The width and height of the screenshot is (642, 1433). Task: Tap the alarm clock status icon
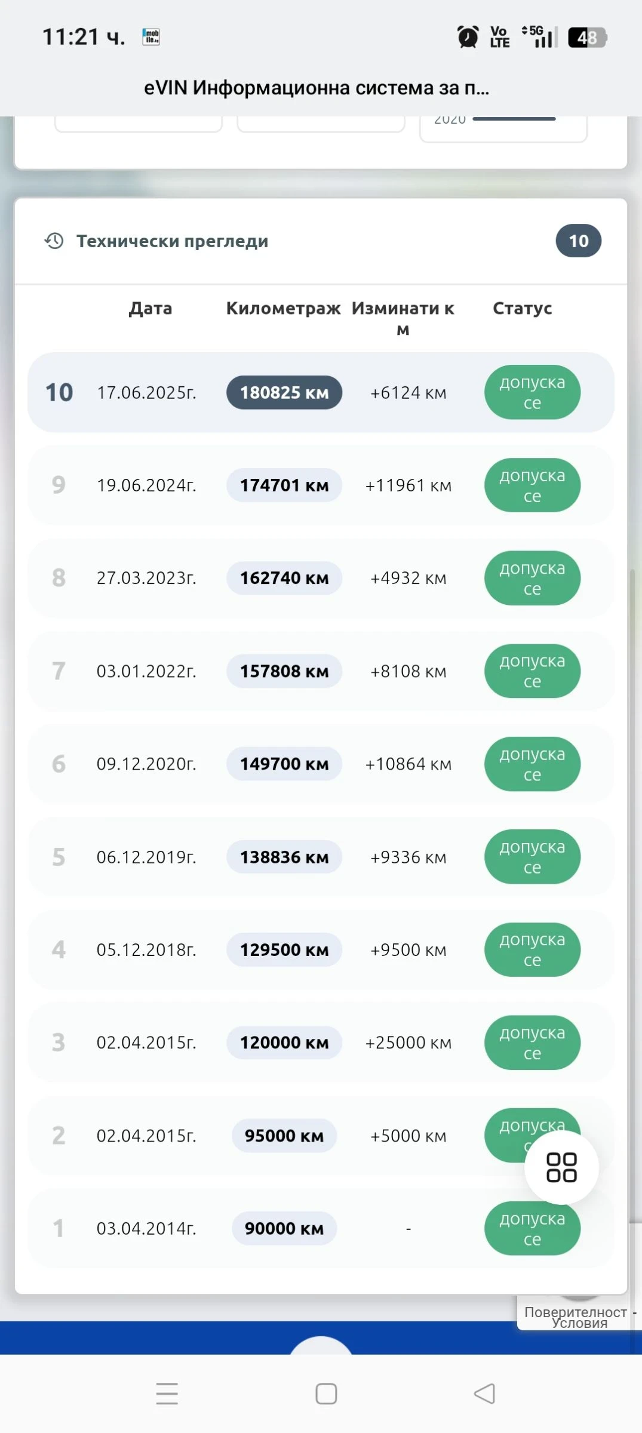coord(468,37)
